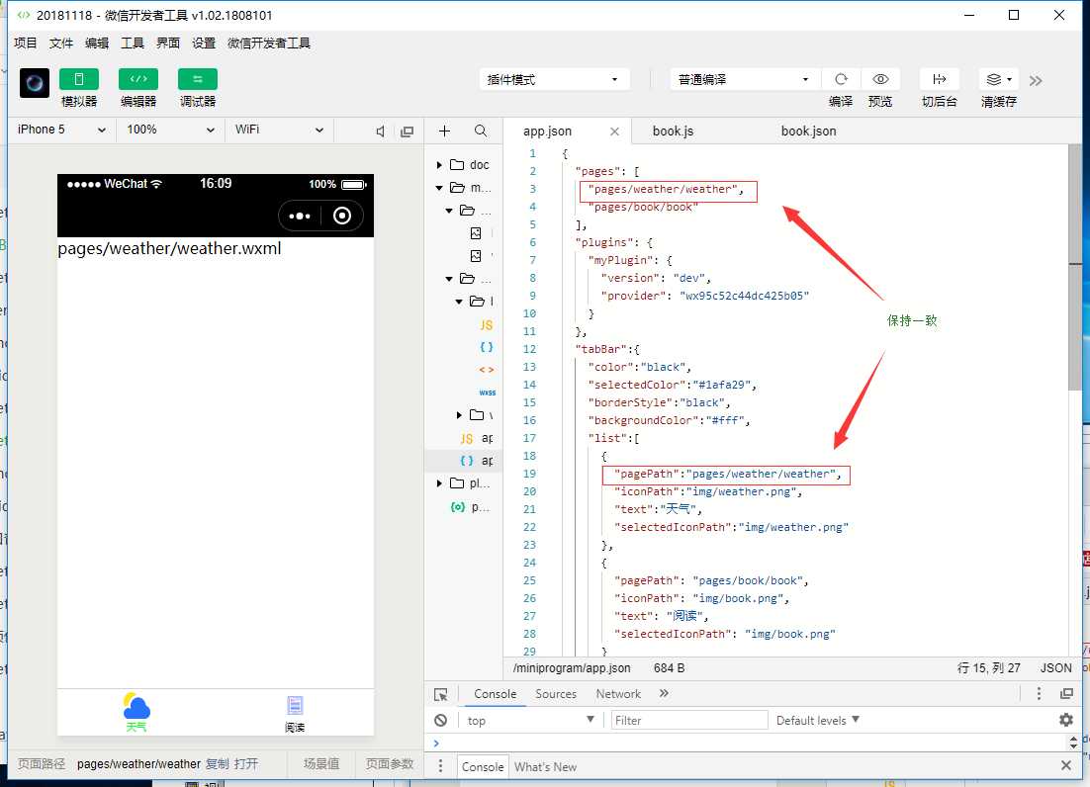The width and height of the screenshot is (1090, 787).
Task: Toggle the 模拟器 simulator panel button
Action: point(78,79)
